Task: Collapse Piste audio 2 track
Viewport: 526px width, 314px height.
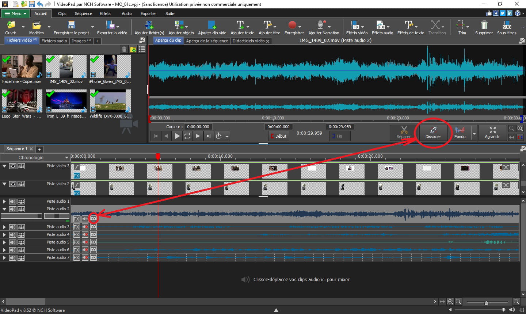Action: pos(4,209)
